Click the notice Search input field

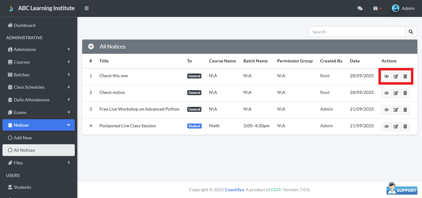click(357, 32)
